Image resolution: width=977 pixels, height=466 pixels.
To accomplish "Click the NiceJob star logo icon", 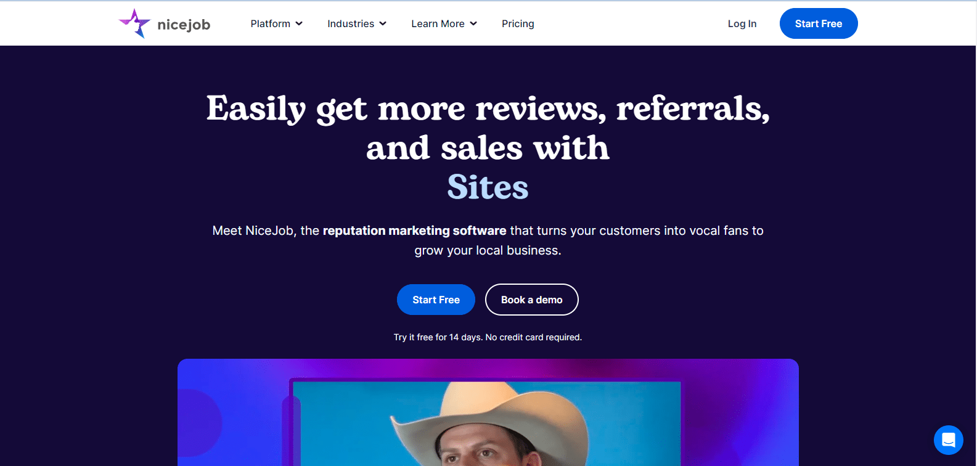I will coord(135,23).
